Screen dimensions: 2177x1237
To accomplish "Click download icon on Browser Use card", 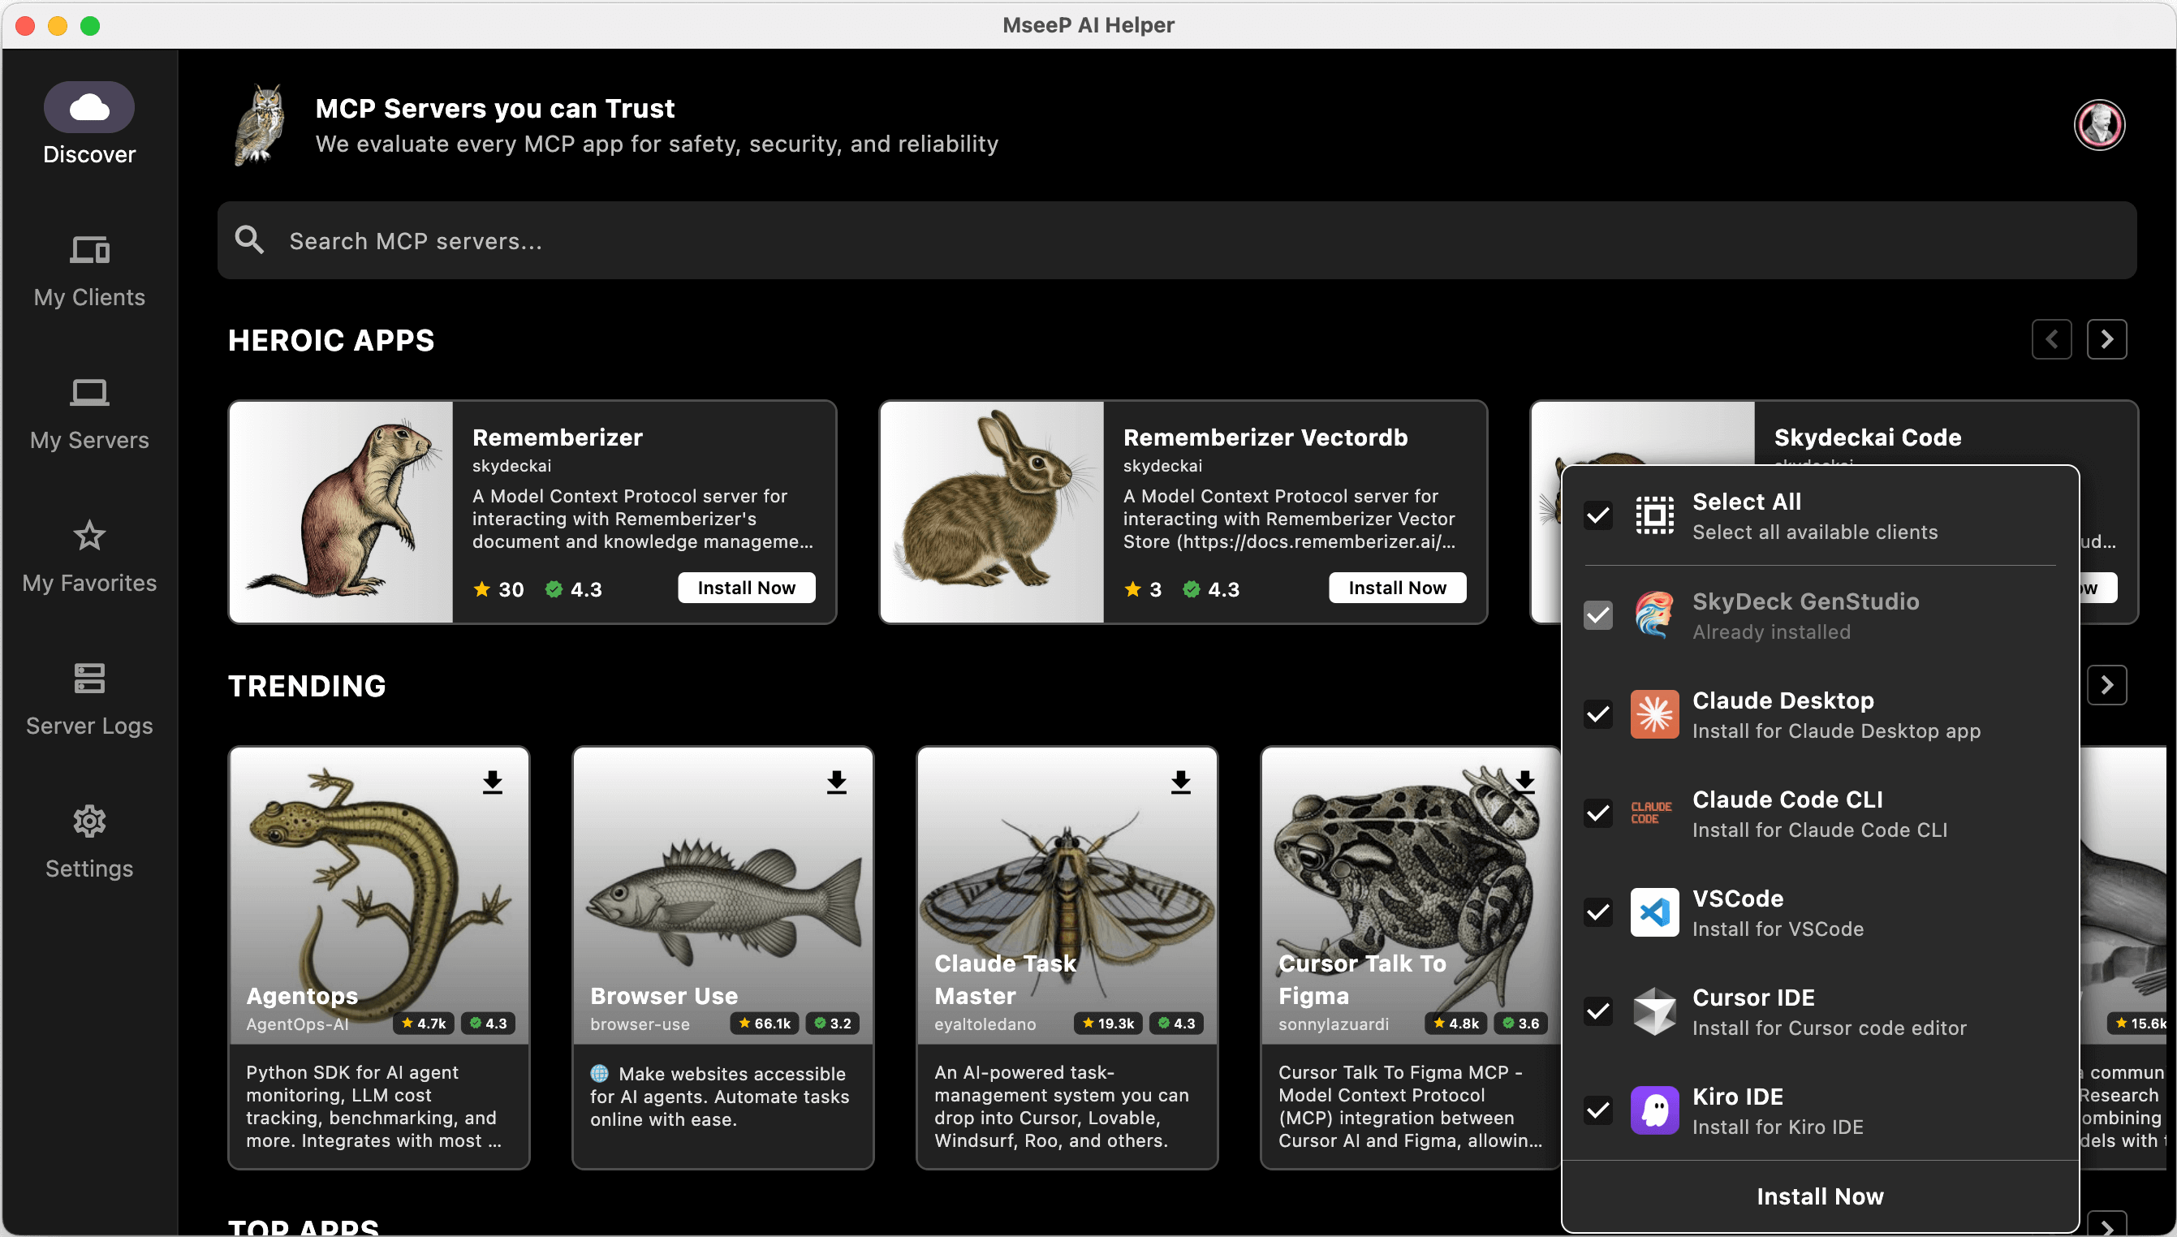I will point(837,782).
